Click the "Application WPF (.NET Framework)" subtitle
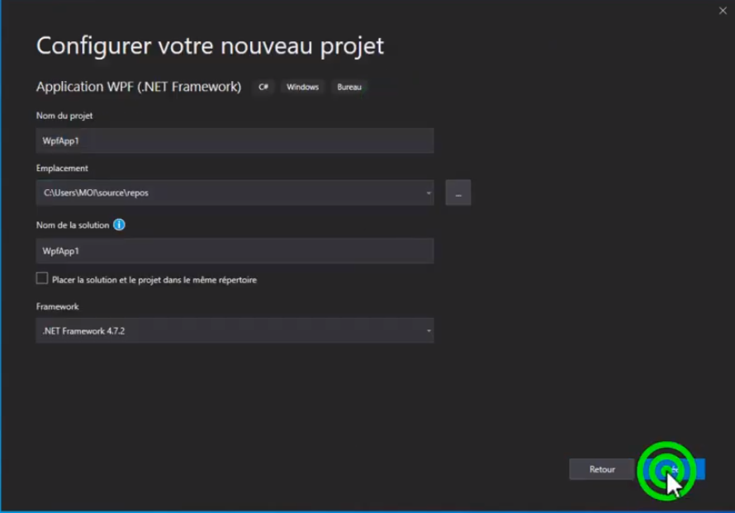Viewport: 735px width, 513px height. 139,87
